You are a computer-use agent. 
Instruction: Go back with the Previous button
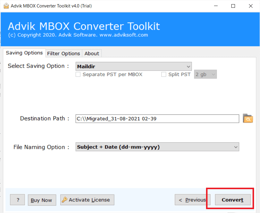(192, 200)
